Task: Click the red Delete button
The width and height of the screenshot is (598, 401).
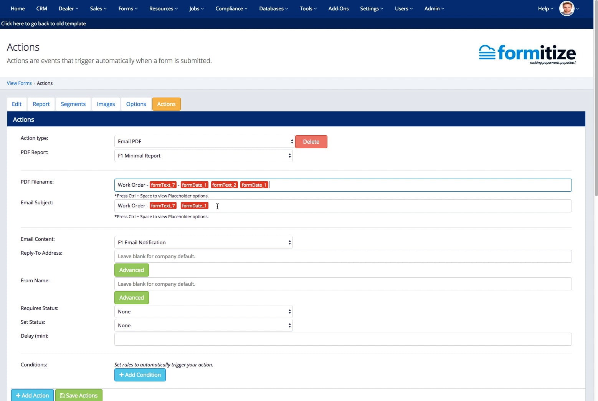Action: 311,142
